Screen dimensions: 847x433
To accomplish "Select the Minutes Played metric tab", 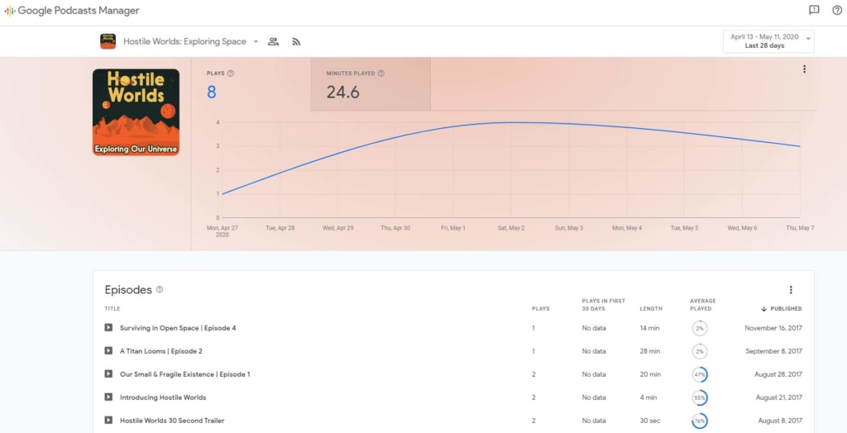I will point(371,84).
